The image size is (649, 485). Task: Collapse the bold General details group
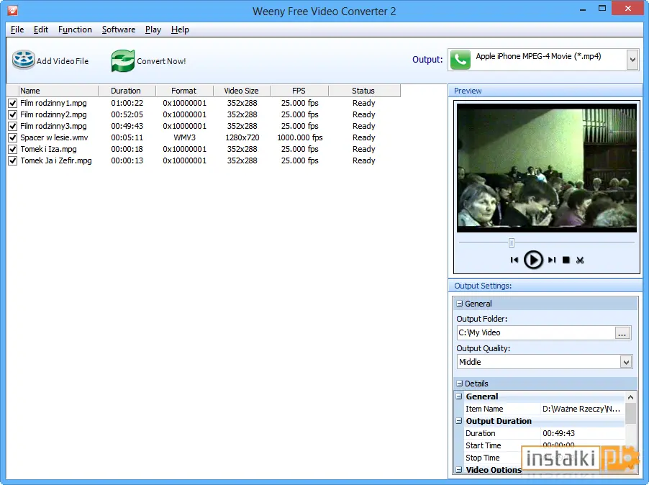point(459,396)
